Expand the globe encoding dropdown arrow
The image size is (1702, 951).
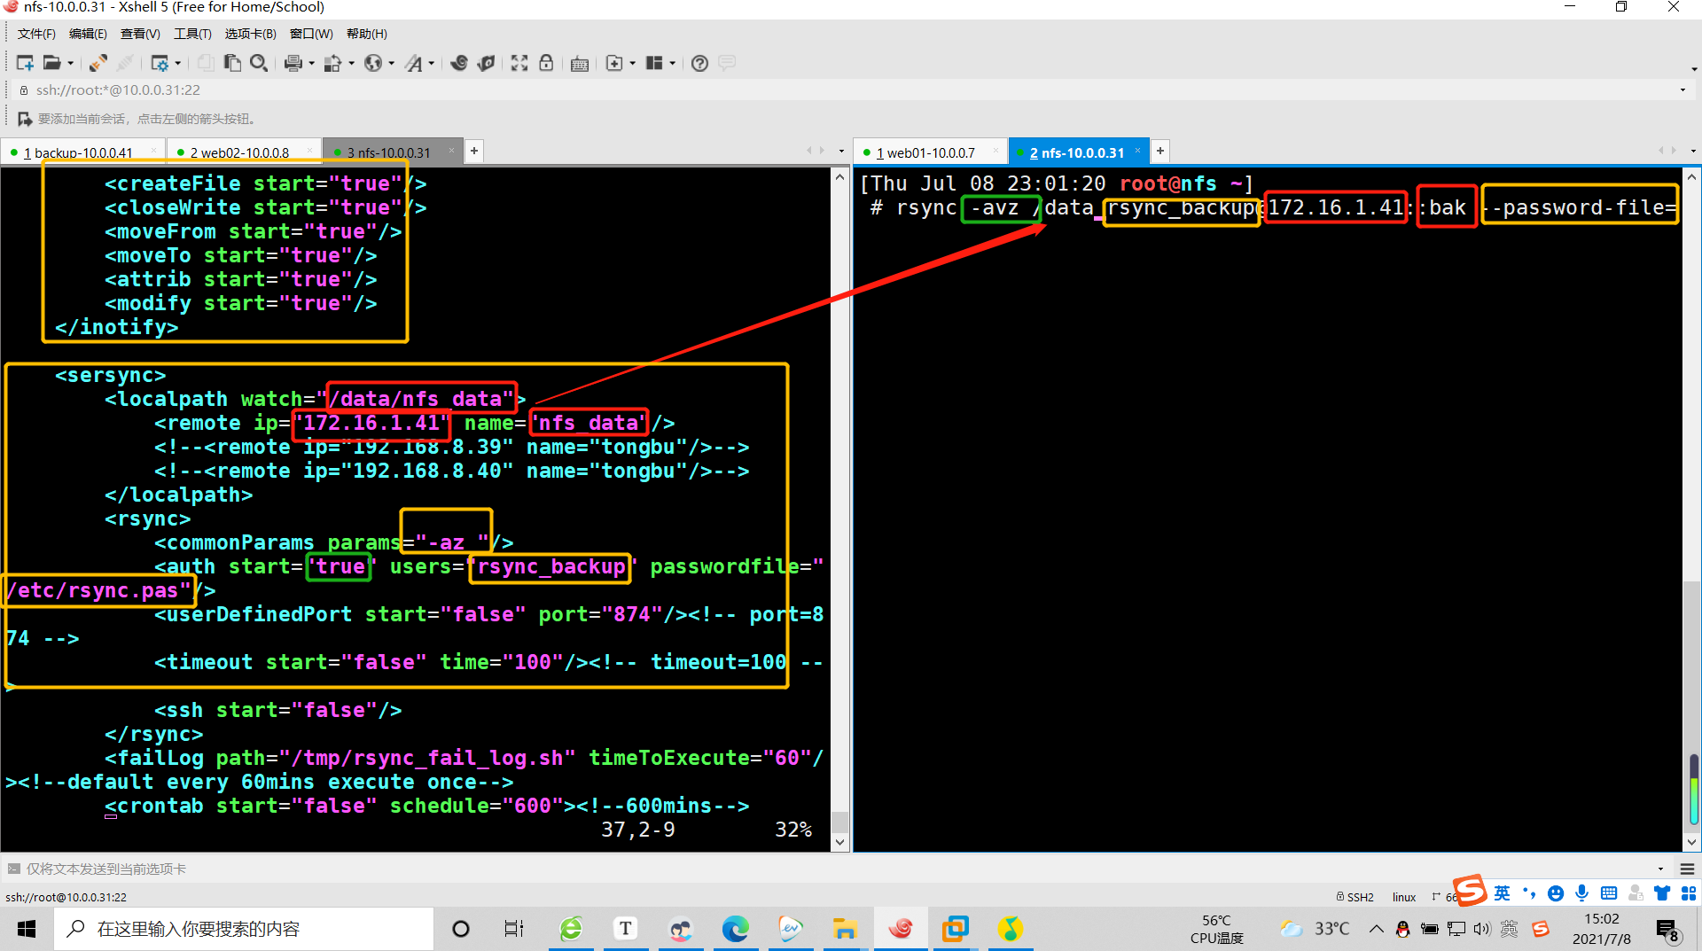tap(392, 64)
